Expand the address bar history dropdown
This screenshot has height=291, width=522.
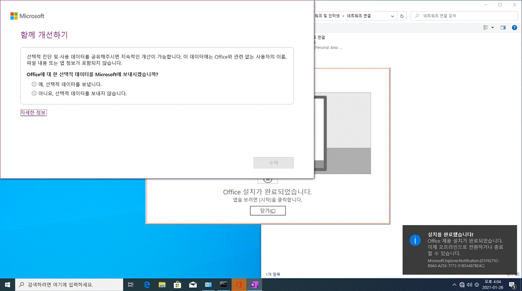[x=392, y=16]
